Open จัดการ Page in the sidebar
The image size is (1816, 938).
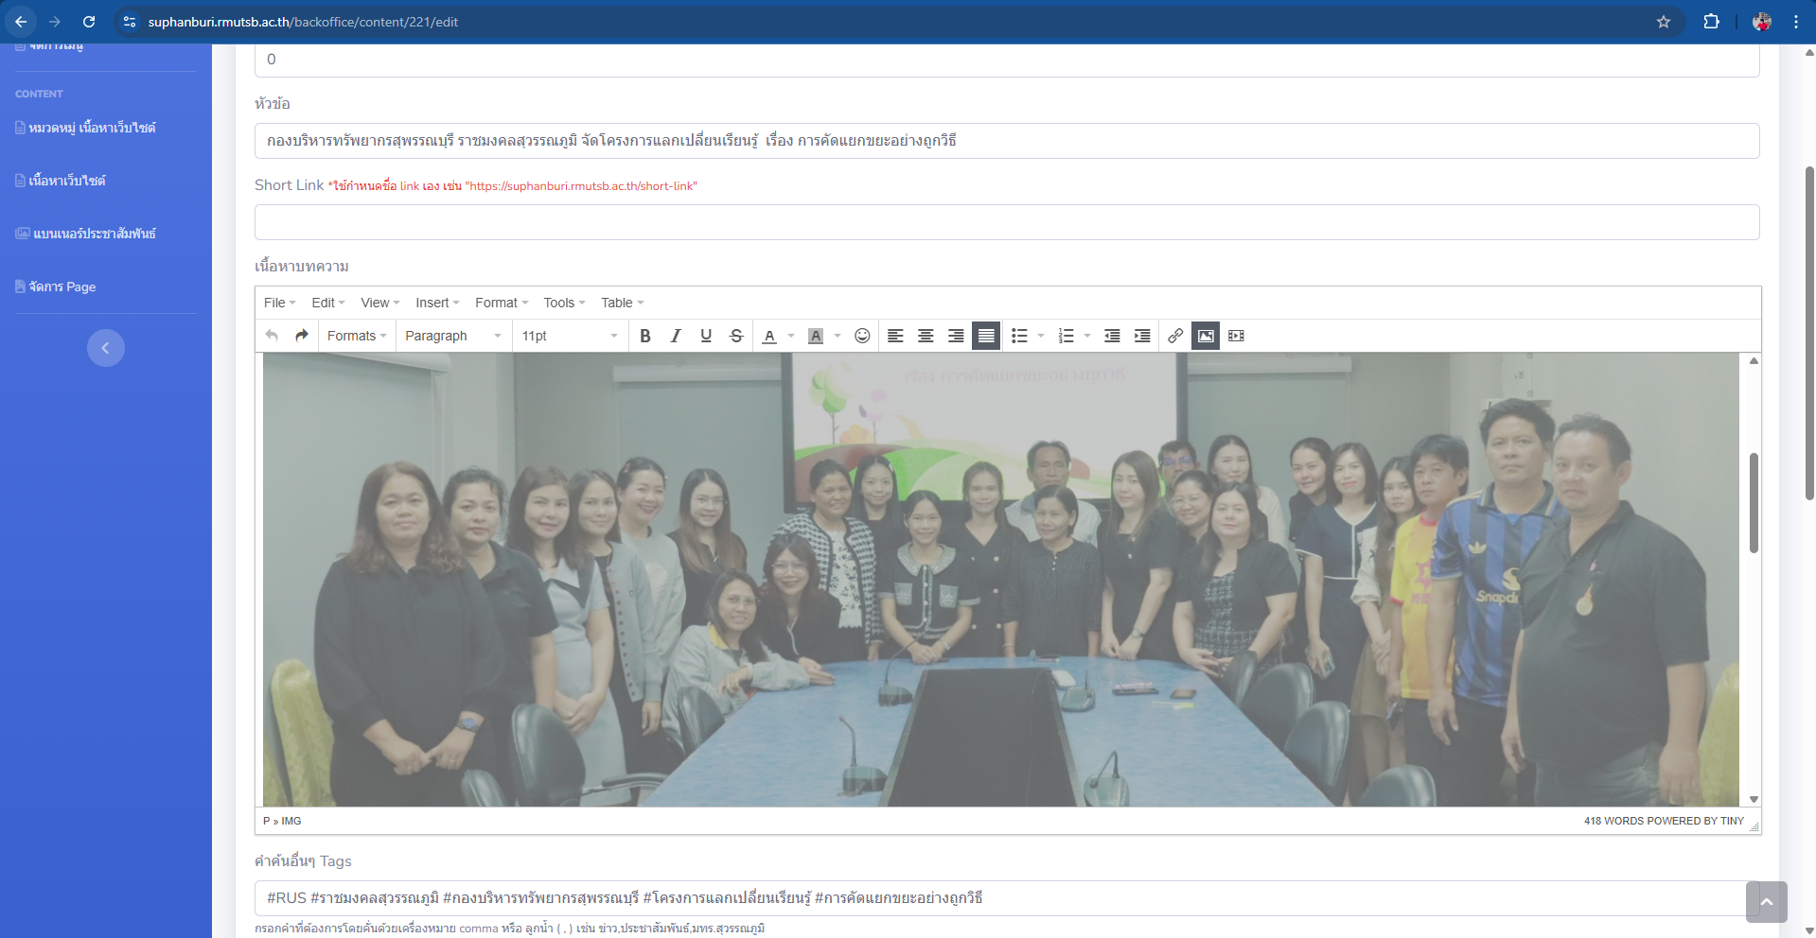point(62,287)
